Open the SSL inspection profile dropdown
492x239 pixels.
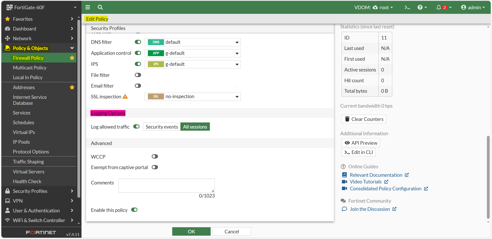coord(193,97)
